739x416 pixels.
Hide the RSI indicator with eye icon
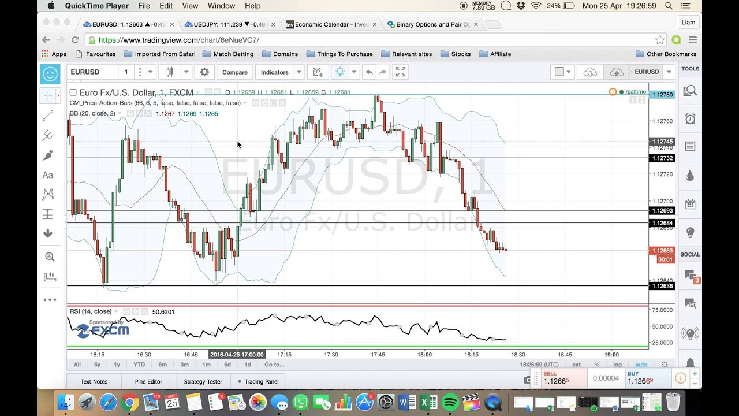[126, 311]
